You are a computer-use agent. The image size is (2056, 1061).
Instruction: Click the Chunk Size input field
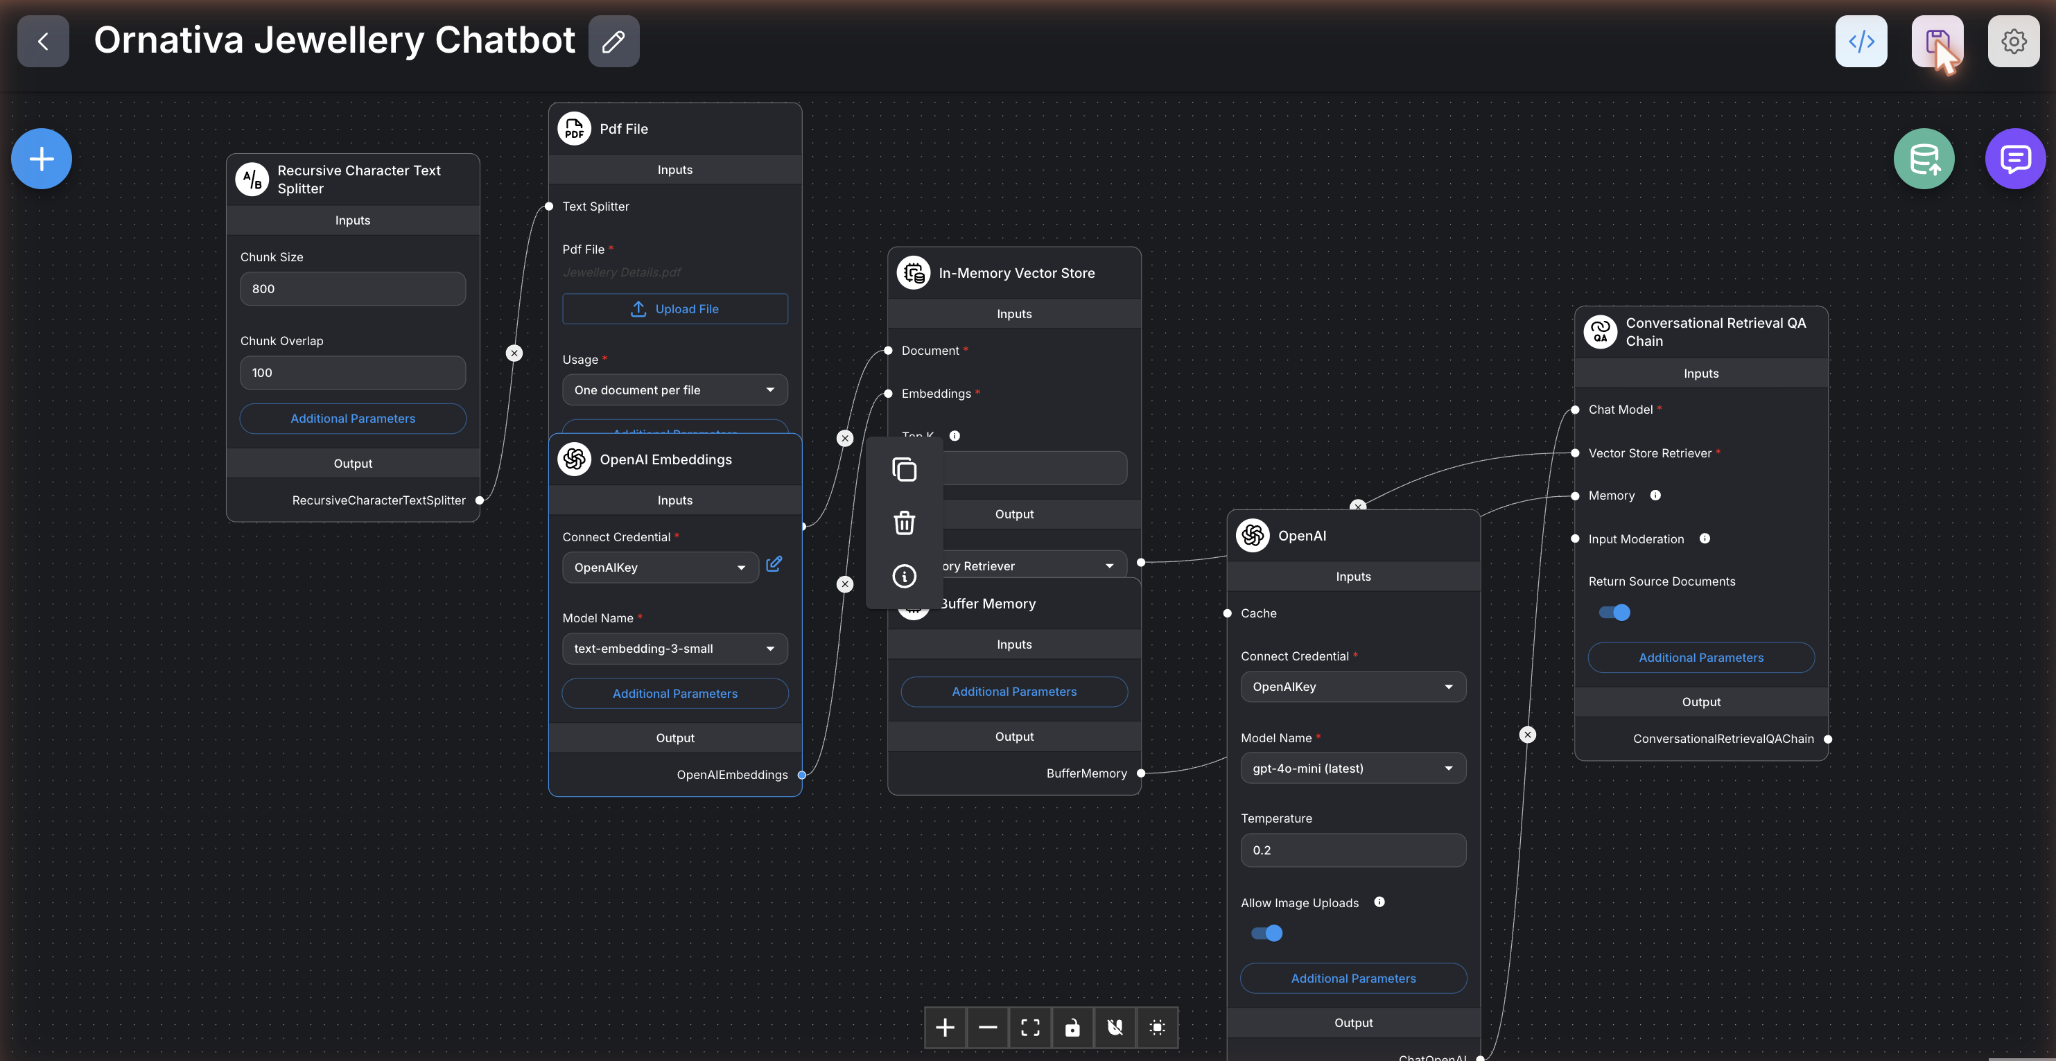[x=353, y=289]
